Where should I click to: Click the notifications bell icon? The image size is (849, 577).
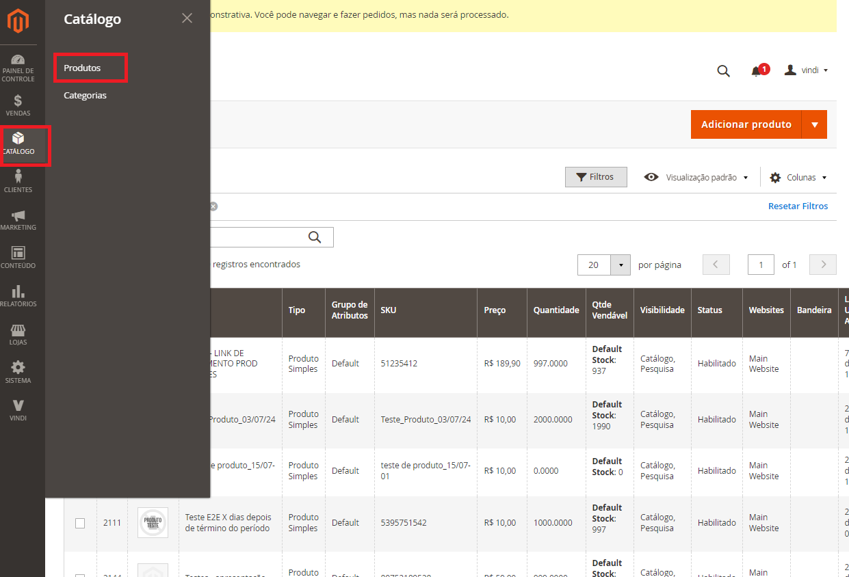[x=756, y=71]
